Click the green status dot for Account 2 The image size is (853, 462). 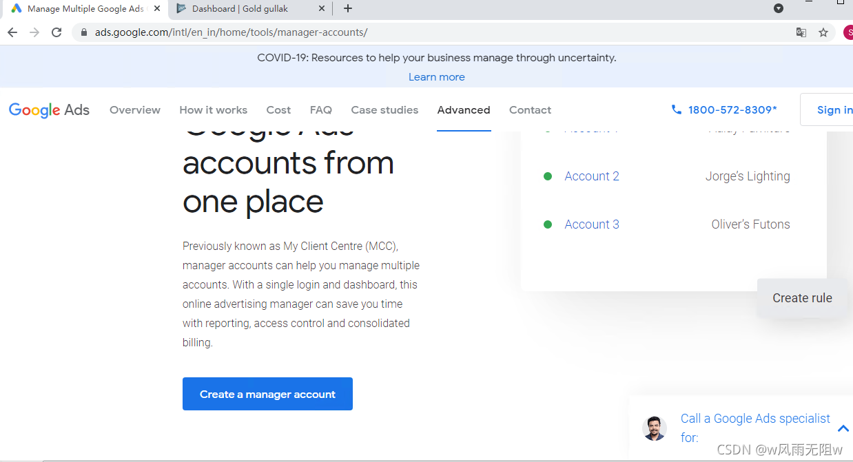pos(548,176)
